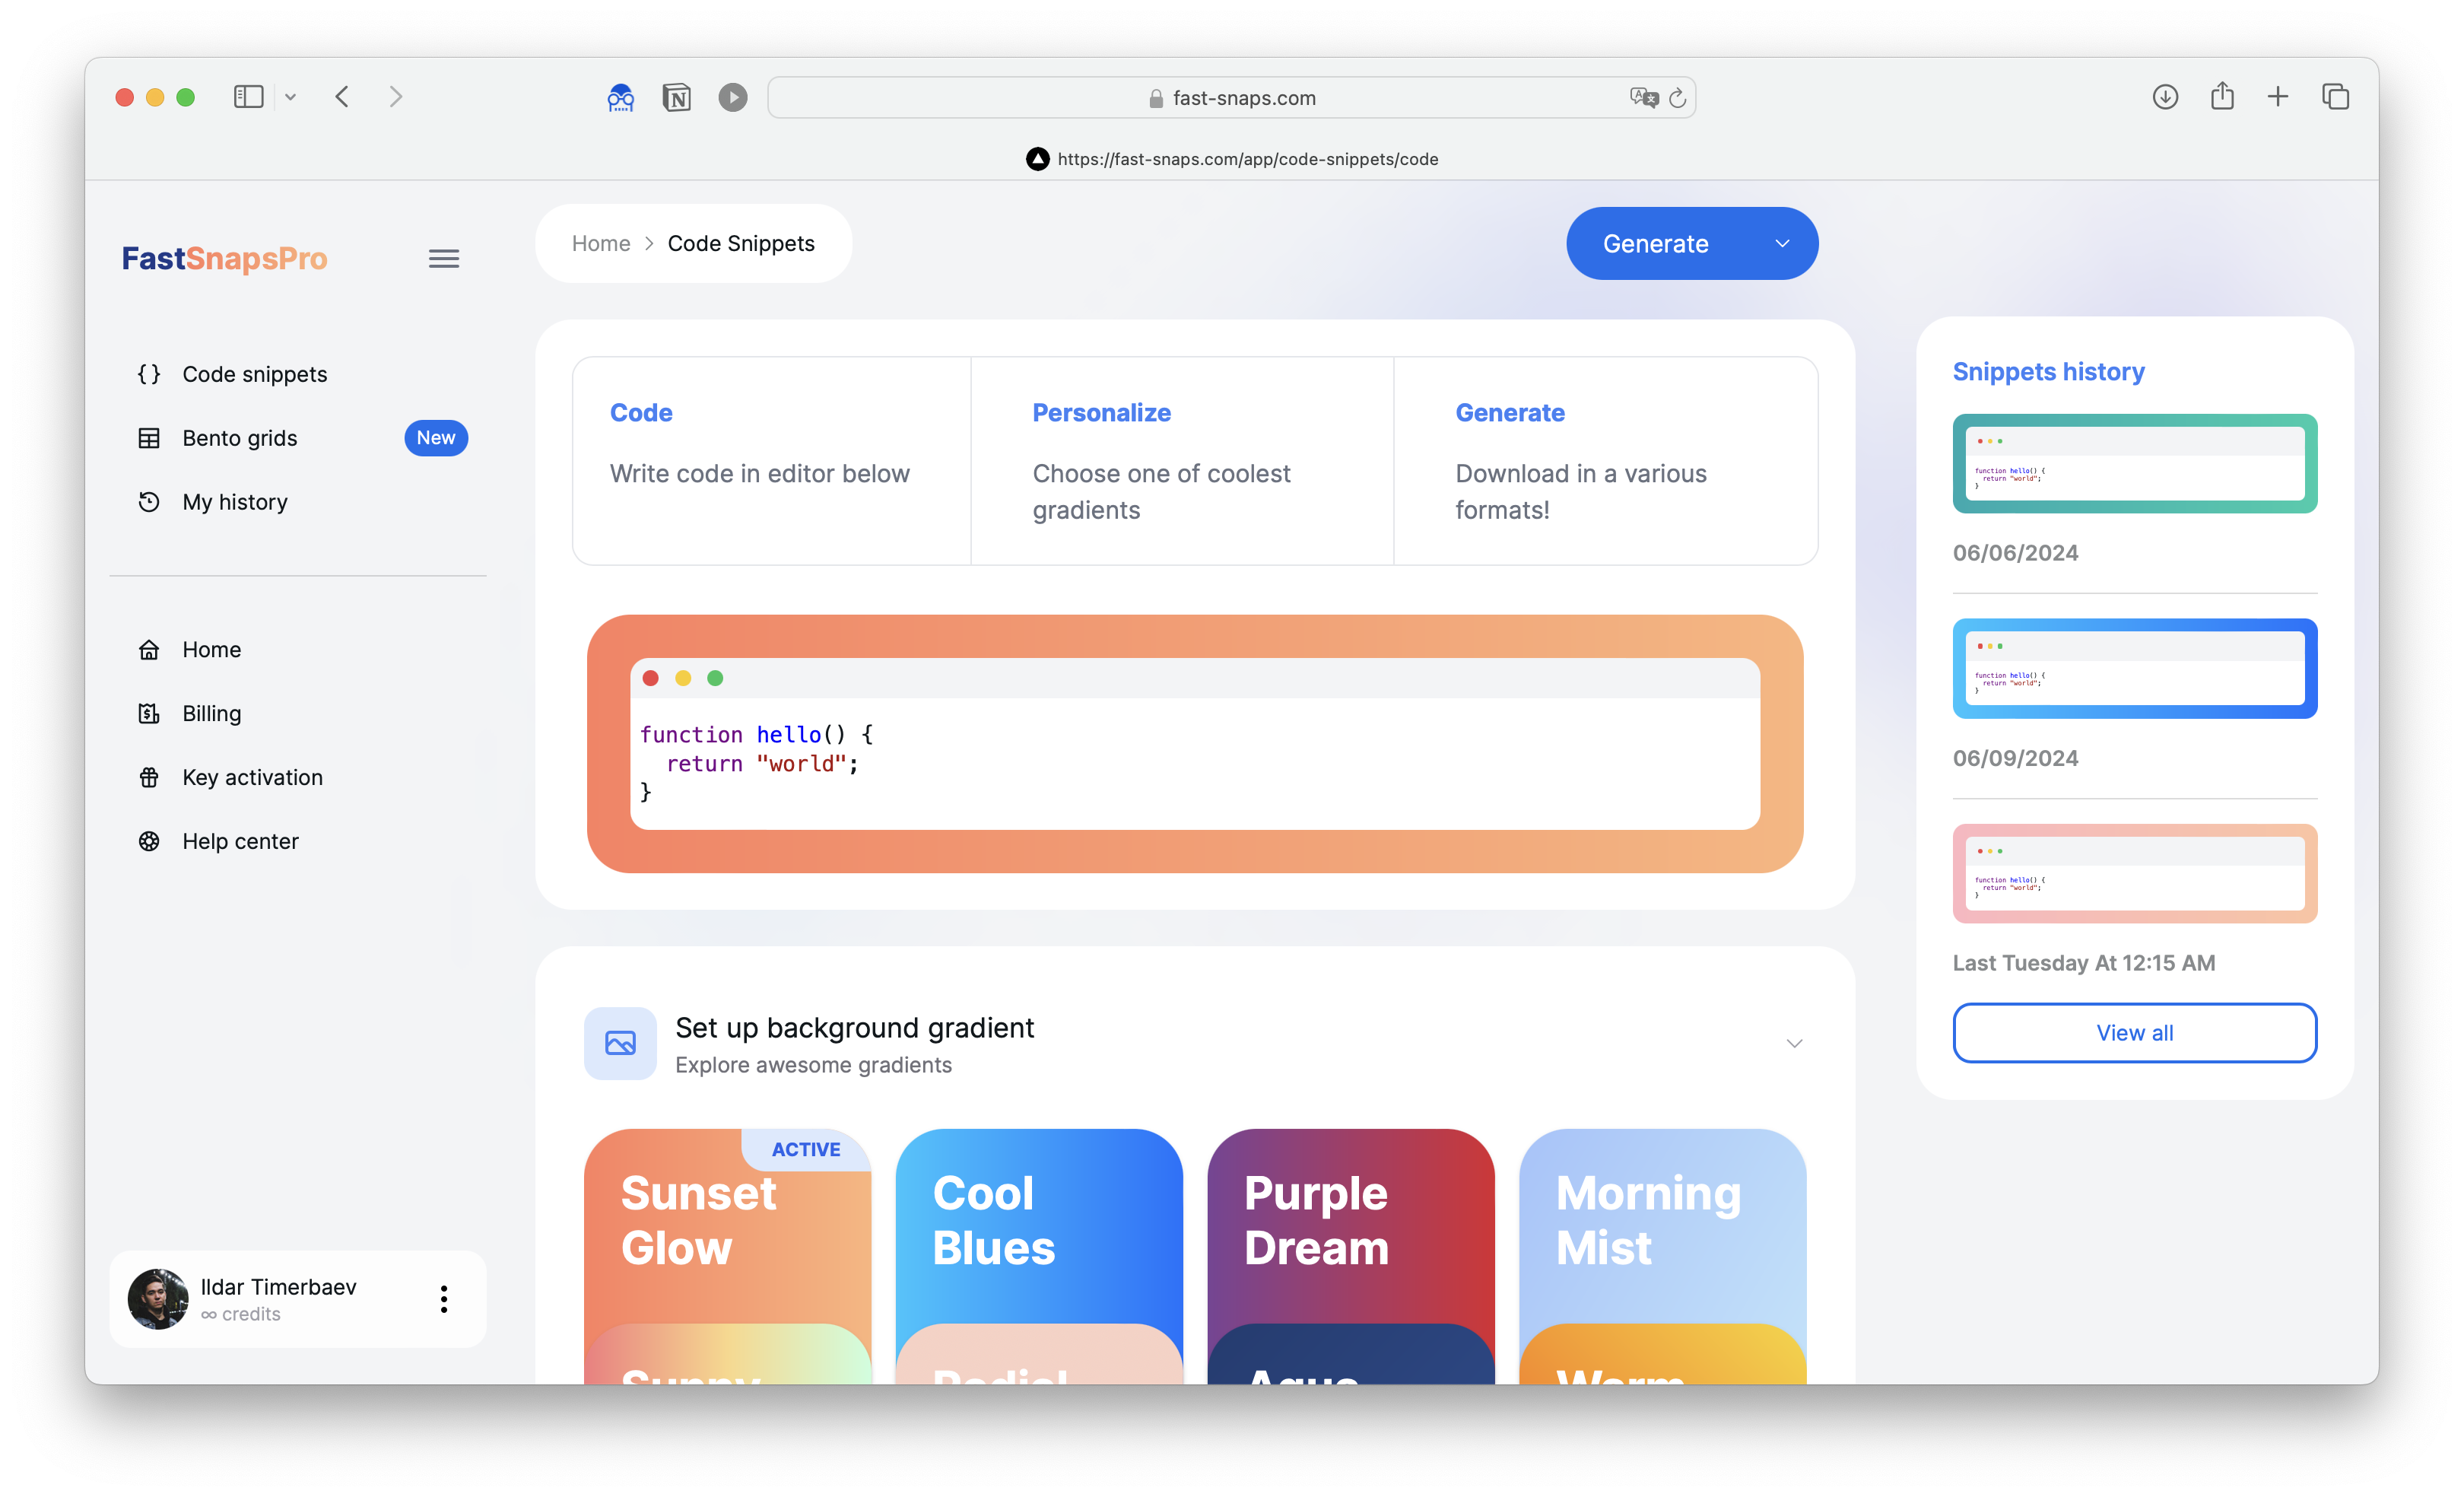The image size is (2464, 1497).
Task: Expand the Safari sidebar options chevron
Action: click(290, 97)
